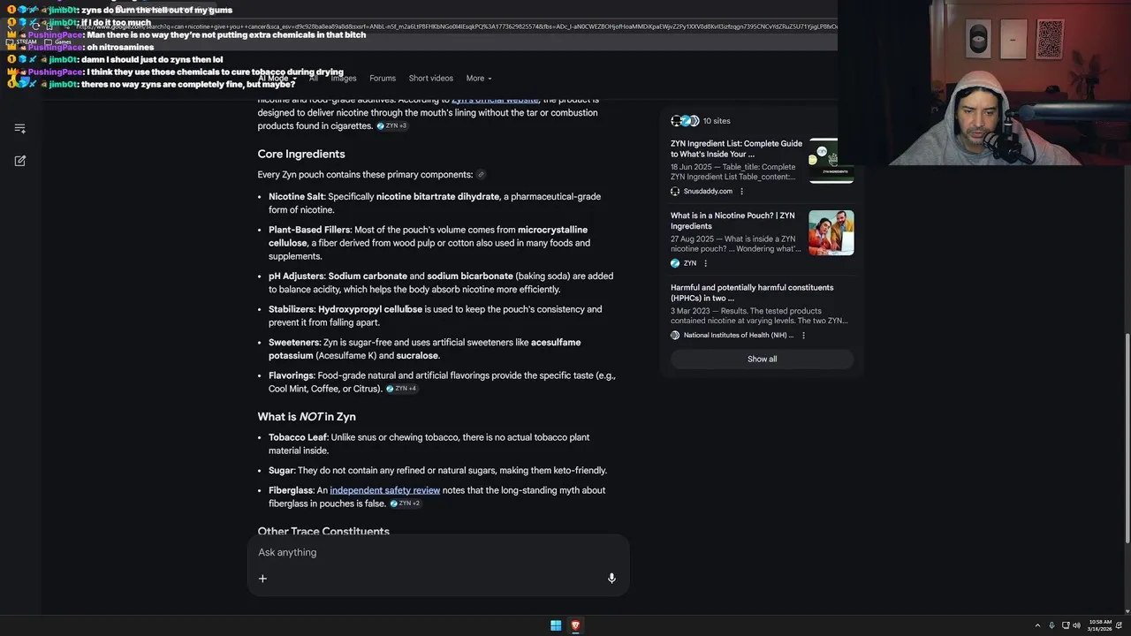Viewport: 1131px width, 636px height.
Task: Click the browser address bar URL
Action: coord(455,26)
